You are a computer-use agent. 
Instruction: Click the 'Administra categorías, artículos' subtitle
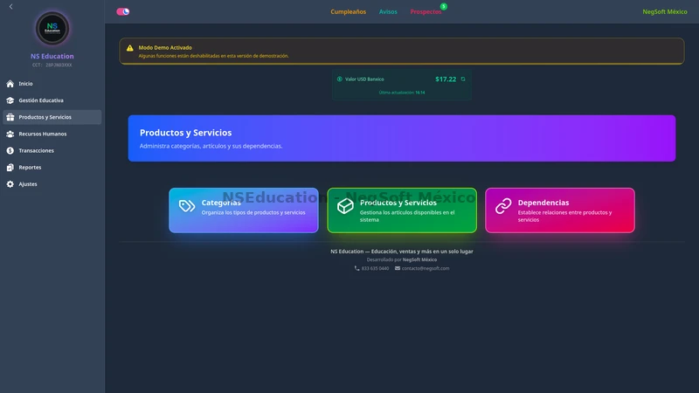tap(211, 146)
